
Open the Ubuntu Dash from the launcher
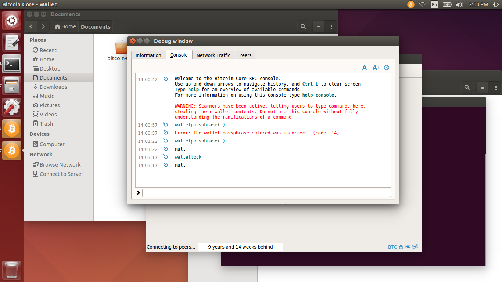coord(12,21)
